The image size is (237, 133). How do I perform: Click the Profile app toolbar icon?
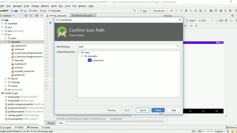[x=196, y=11]
